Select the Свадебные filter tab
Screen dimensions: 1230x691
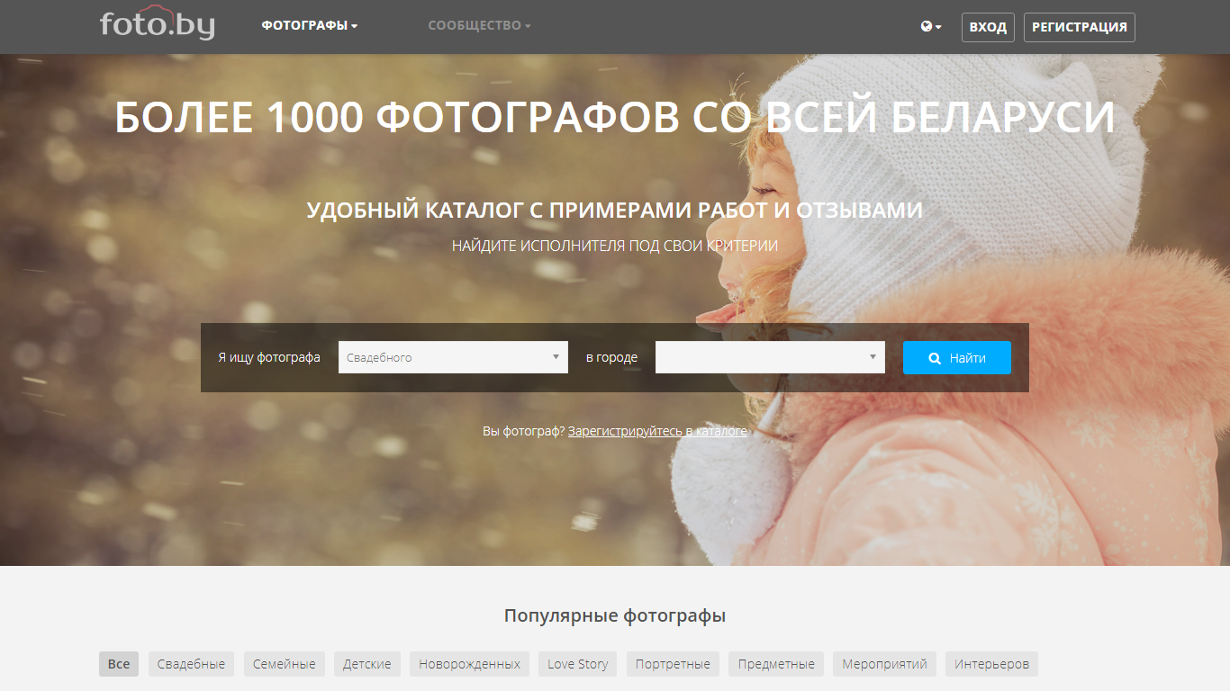pyautogui.click(x=191, y=664)
